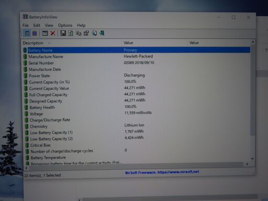
Task: Save selected items using the floppy disk icon
Action: (63, 33)
